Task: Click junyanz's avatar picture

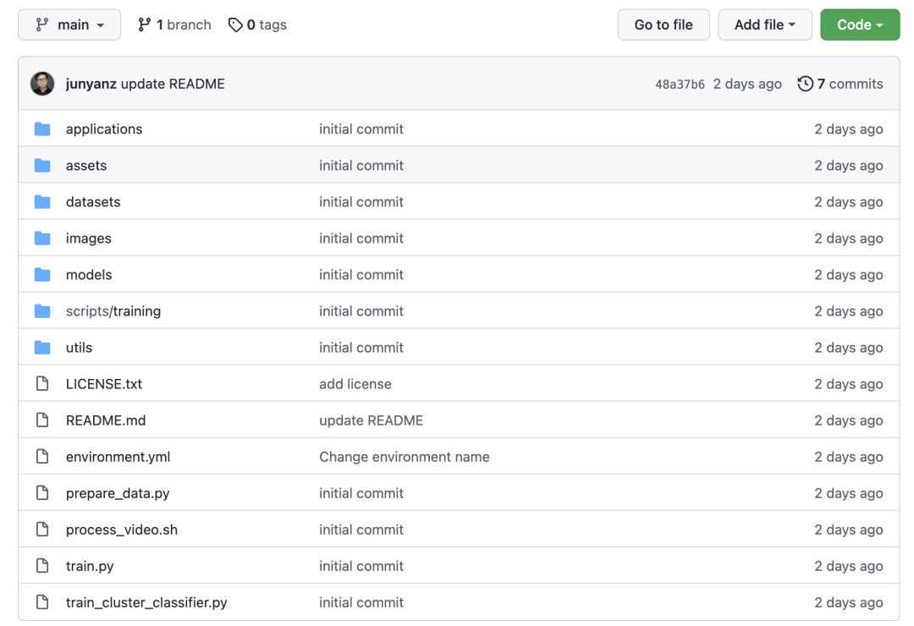Action: (42, 84)
